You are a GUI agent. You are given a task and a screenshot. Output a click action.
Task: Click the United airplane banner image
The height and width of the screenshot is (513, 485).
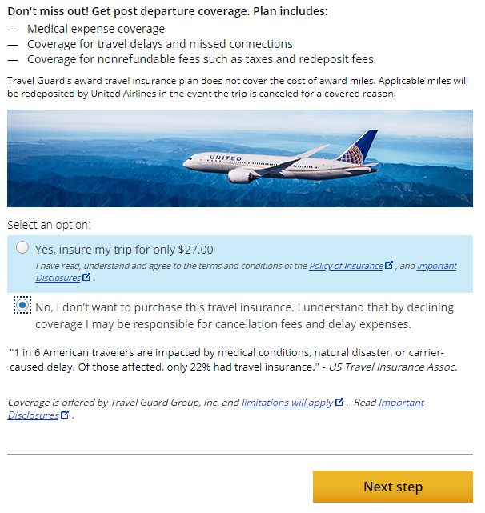(x=240, y=158)
